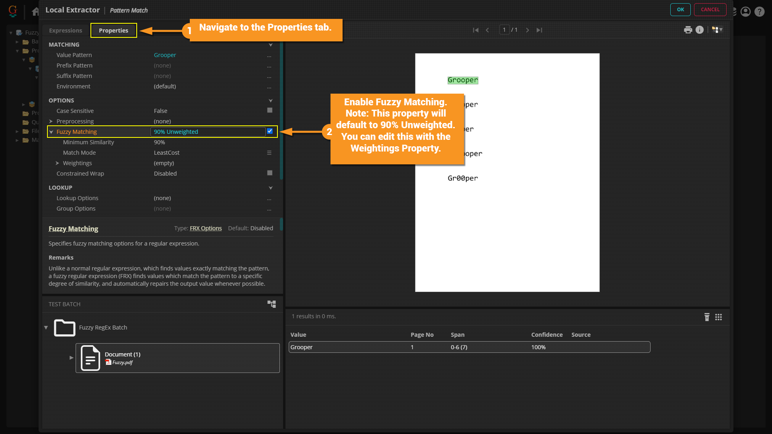This screenshot has width=772, height=434.
Task: Enable the Constrained Wrap checkbox
Action: point(270,173)
